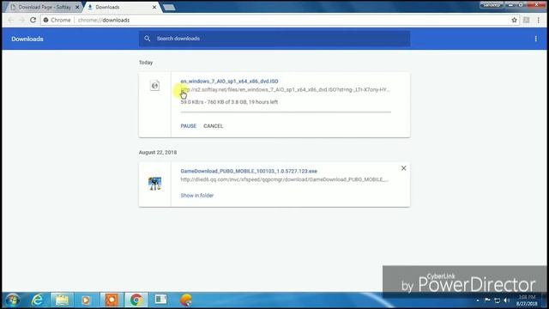Bookmark this page with star icon
Viewport: 549px width, 309px height.
514,20
